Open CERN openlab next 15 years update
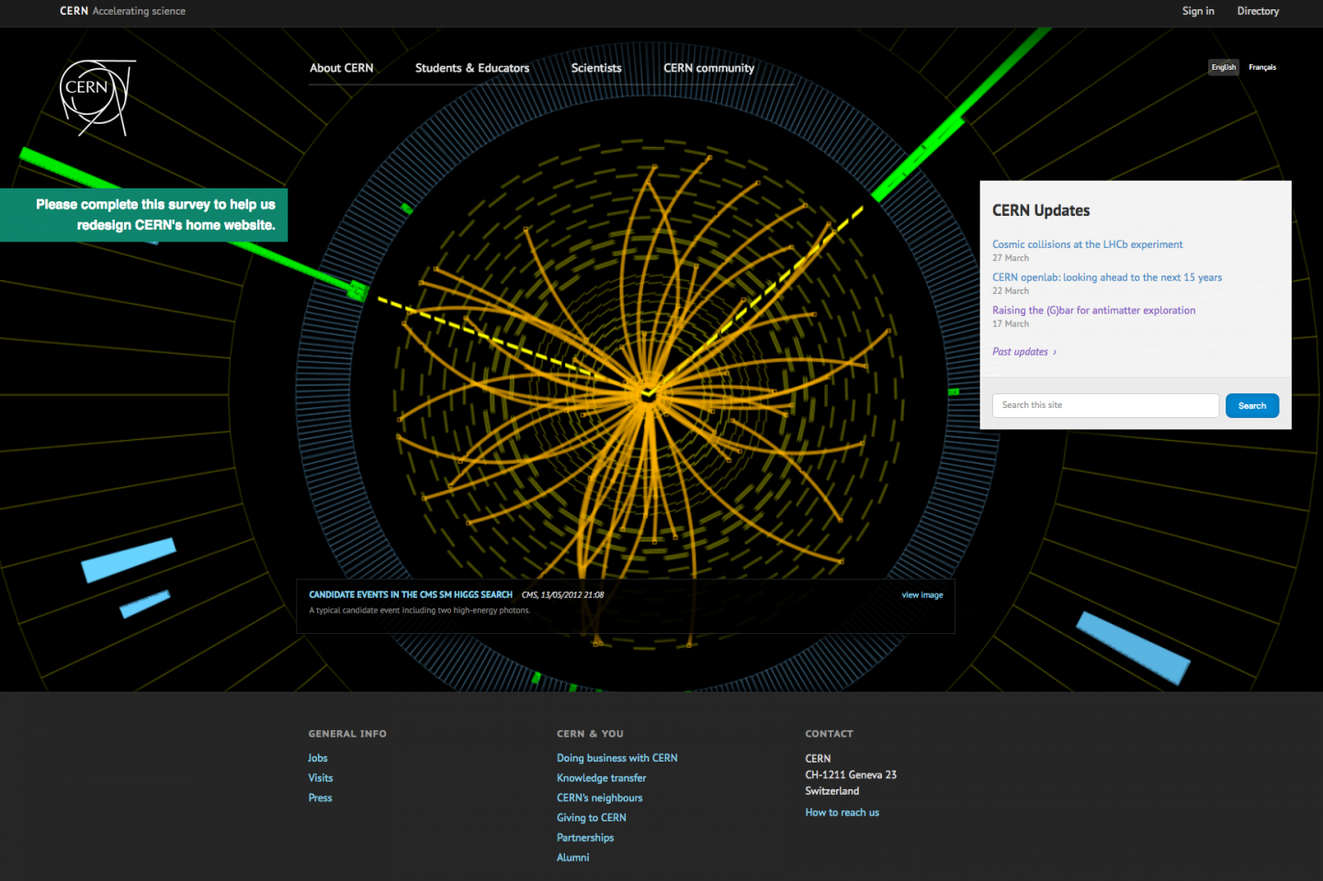This screenshot has width=1323, height=881. 1106,277
